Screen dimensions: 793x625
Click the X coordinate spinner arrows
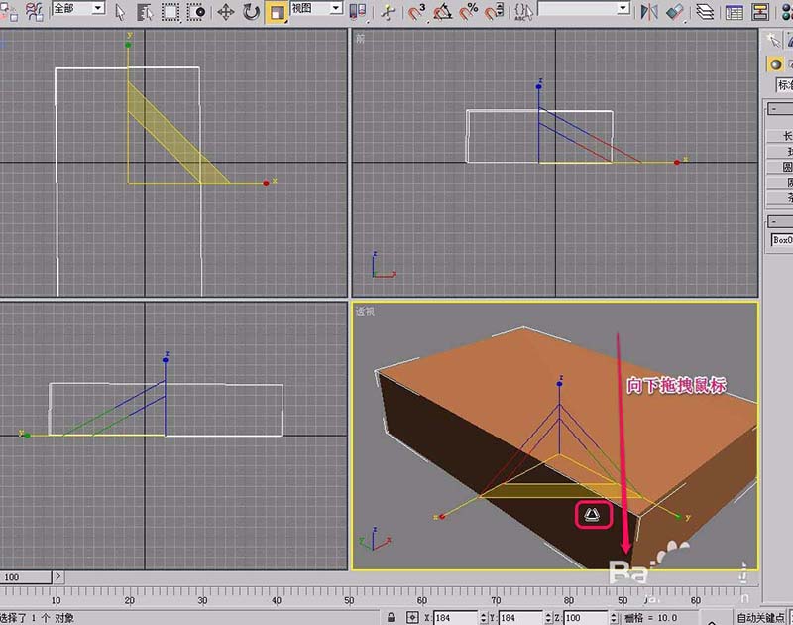click(x=484, y=618)
